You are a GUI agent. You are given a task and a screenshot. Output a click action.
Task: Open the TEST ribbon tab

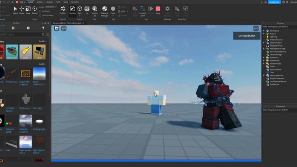point(58,2)
